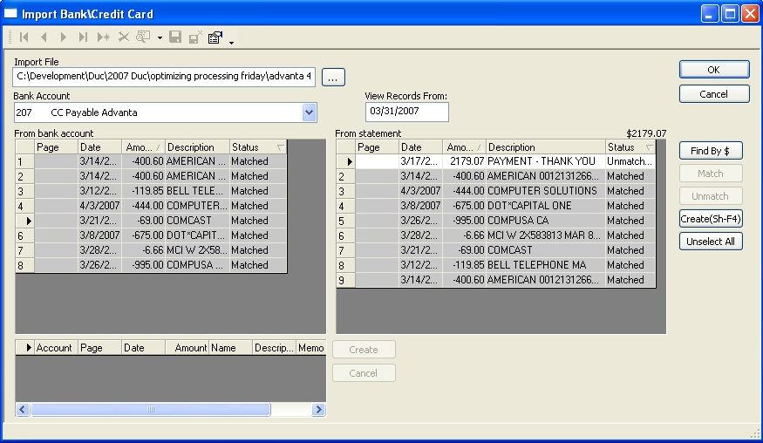Click View Records From date field
The width and height of the screenshot is (763, 443).
pos(407,112)
